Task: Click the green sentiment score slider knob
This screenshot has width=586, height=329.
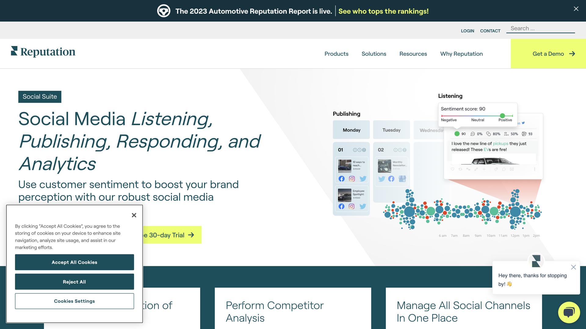Action: point(502,116)
